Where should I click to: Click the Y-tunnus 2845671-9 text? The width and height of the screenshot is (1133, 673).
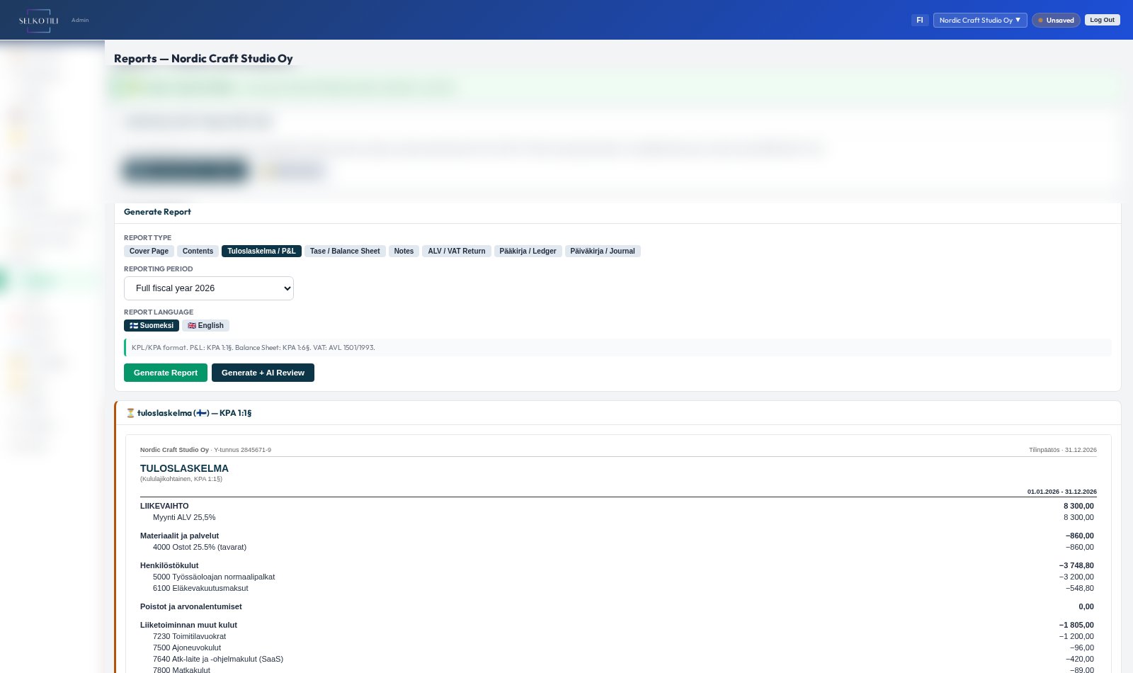click(x=242, y=450)
